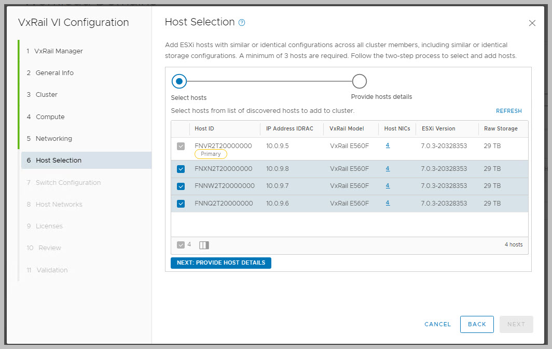552x349 pixels.
Task: Open the column chooser icon
Action: (204, 245)
